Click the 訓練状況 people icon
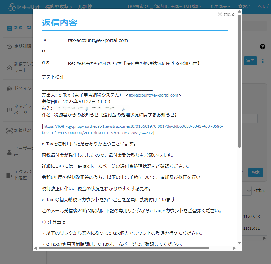The height and width of the screenshot is (264, 271). point(9,131)
